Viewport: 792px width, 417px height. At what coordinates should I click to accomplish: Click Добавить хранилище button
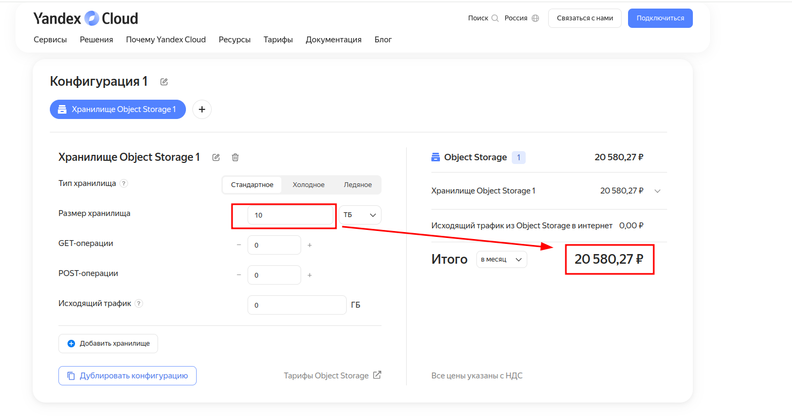[x=108, y=344]
